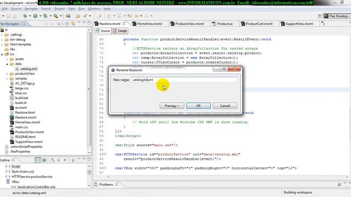Screen dimensions: 351x197
Task: Click the globe Export Release Build icon
Action: pyautogui.click(x=68, y=16)
